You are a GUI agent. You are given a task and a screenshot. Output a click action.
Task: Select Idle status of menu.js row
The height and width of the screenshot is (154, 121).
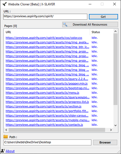click(95, 93)
